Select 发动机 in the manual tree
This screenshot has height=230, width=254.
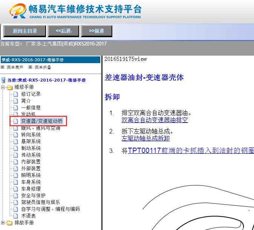pos(28,114)
